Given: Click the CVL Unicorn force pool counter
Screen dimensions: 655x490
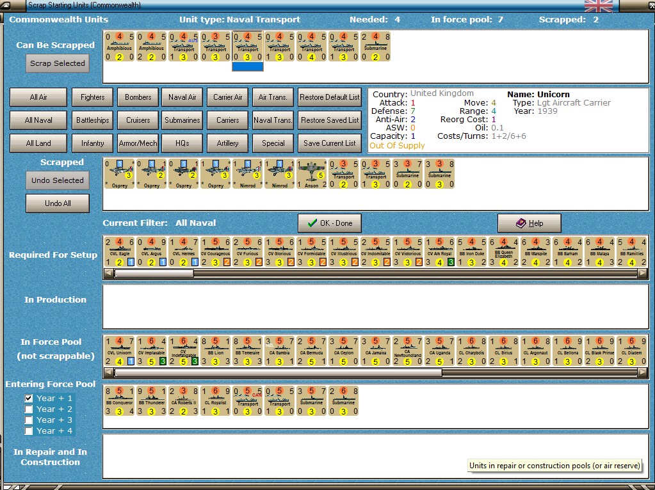Looking at the screenshot, I should tap(120, 351).
